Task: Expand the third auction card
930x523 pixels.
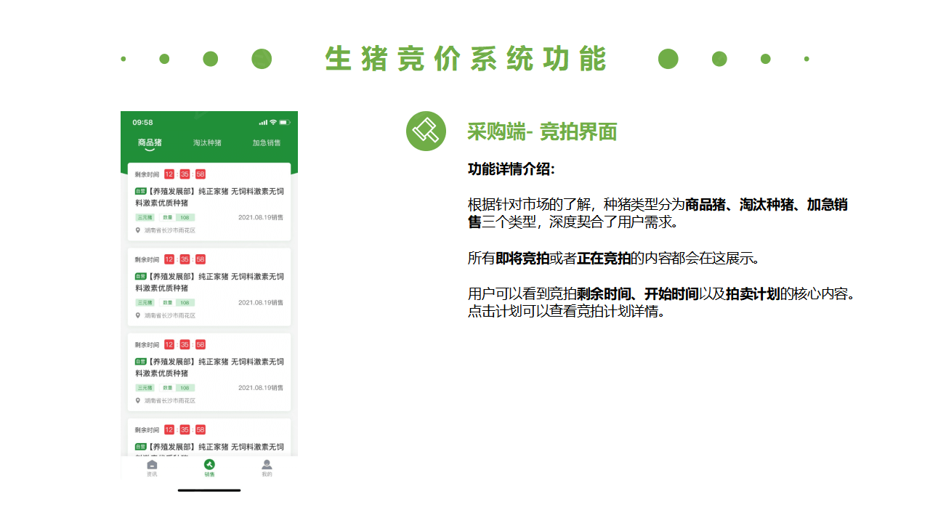Action: [209, 372]
